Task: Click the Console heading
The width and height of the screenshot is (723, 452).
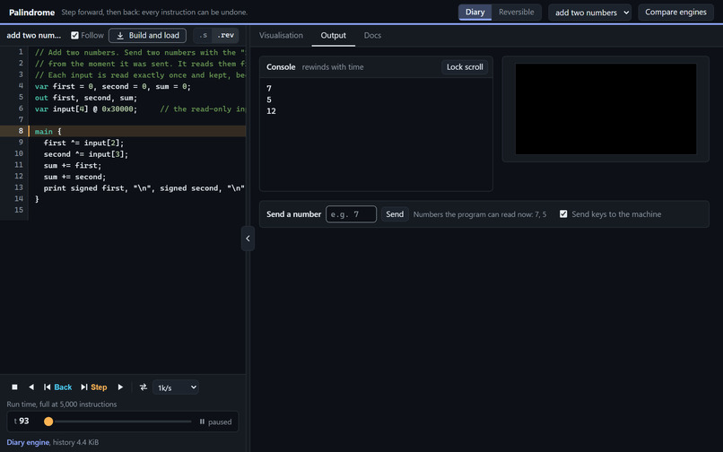Action: pyautogui.click(x=281, y=67)
